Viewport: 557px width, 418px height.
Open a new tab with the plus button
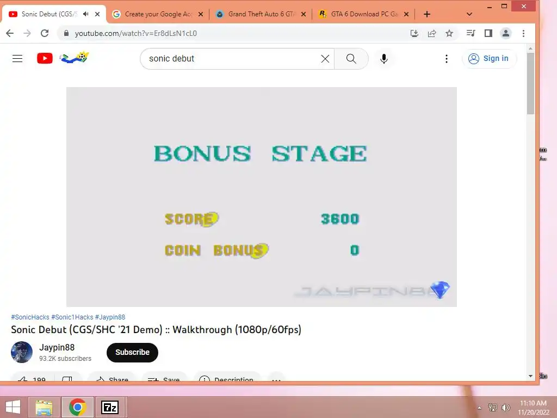tap(427, 14)
